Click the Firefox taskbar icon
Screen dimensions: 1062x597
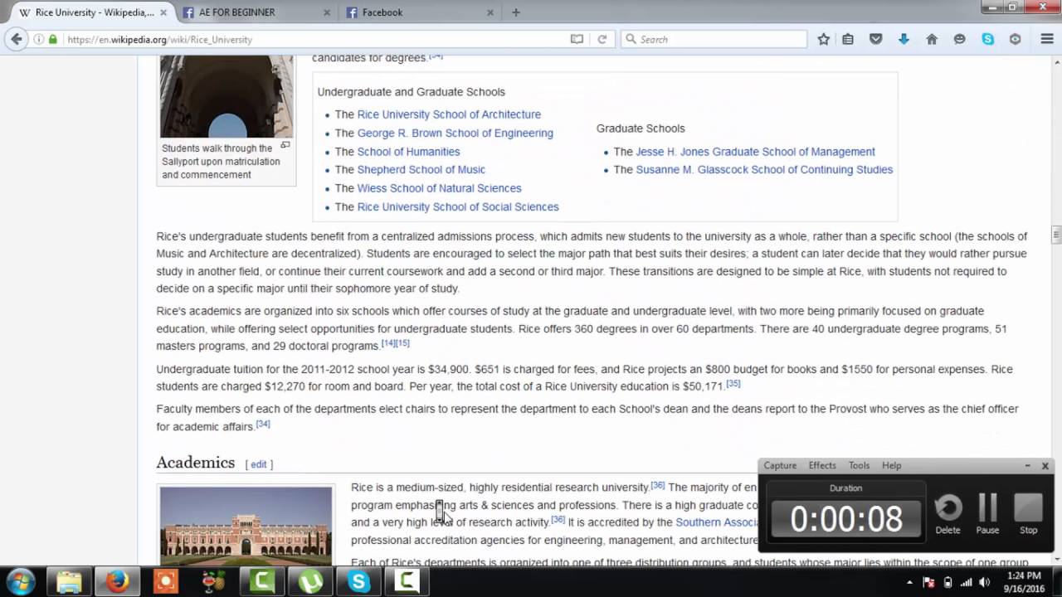117,581
